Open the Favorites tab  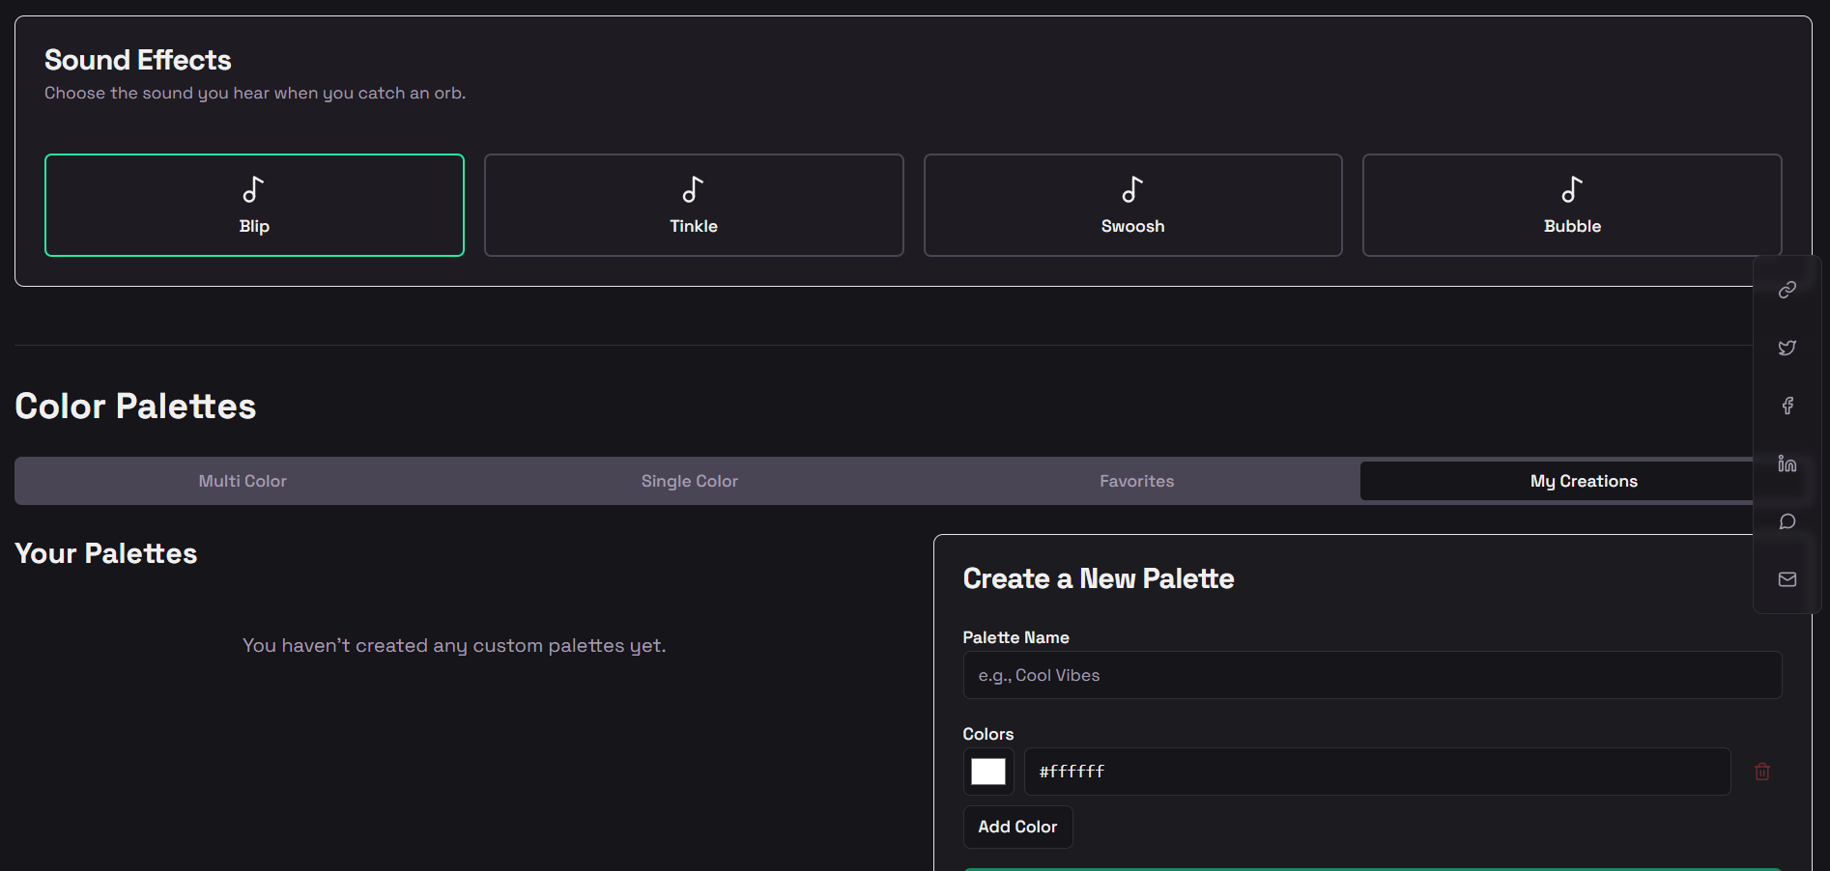tap(1137, 481)
